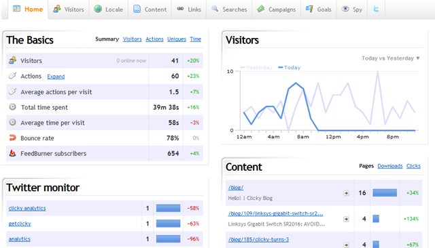Toggle the Yesterday series in chart legend
Viewport: 435px width, 248px height.
pos(256,68)
